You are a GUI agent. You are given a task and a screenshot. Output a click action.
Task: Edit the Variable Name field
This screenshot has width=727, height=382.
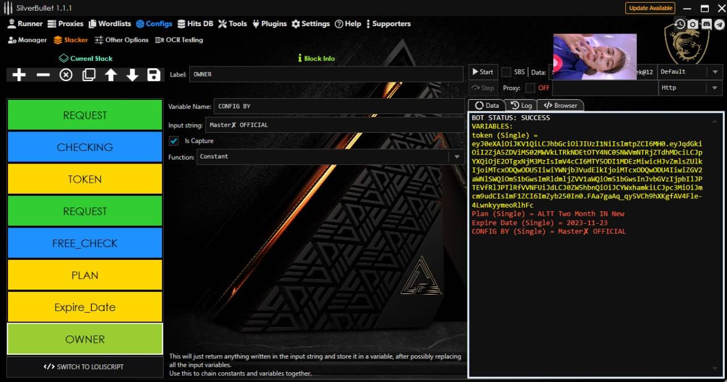coord(340,106)
